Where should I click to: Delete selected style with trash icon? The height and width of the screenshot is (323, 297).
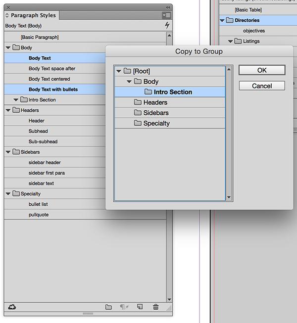tap(156, 307)
